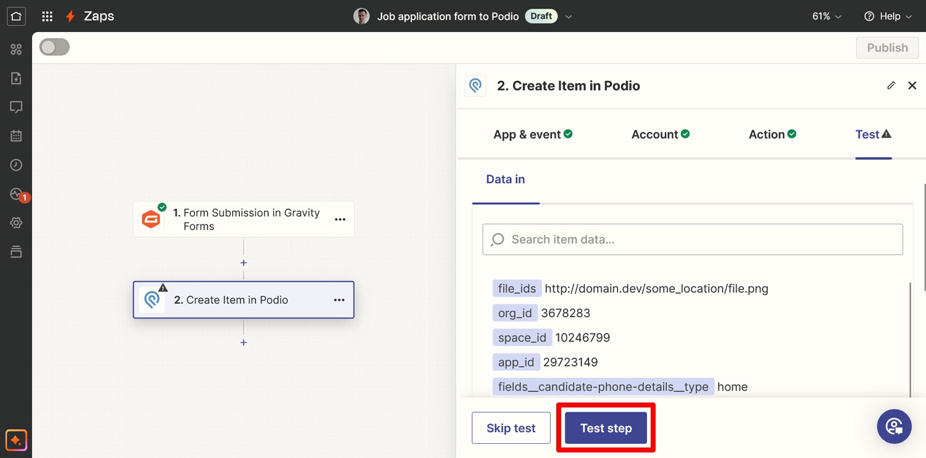Click the file URL value 'http://domain.dev/some_location/file.png'
The width and height of the screenshot is (926, 458).
tap(657, 288)
